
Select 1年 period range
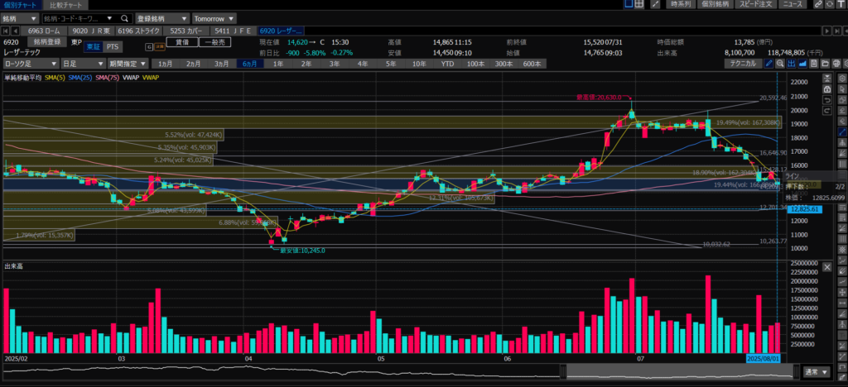(x=278, y=64)
